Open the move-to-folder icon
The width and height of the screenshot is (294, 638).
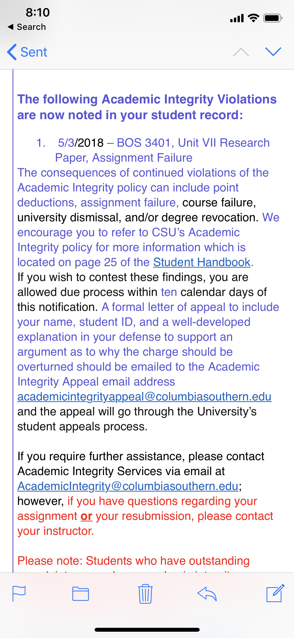coord(80,594)
